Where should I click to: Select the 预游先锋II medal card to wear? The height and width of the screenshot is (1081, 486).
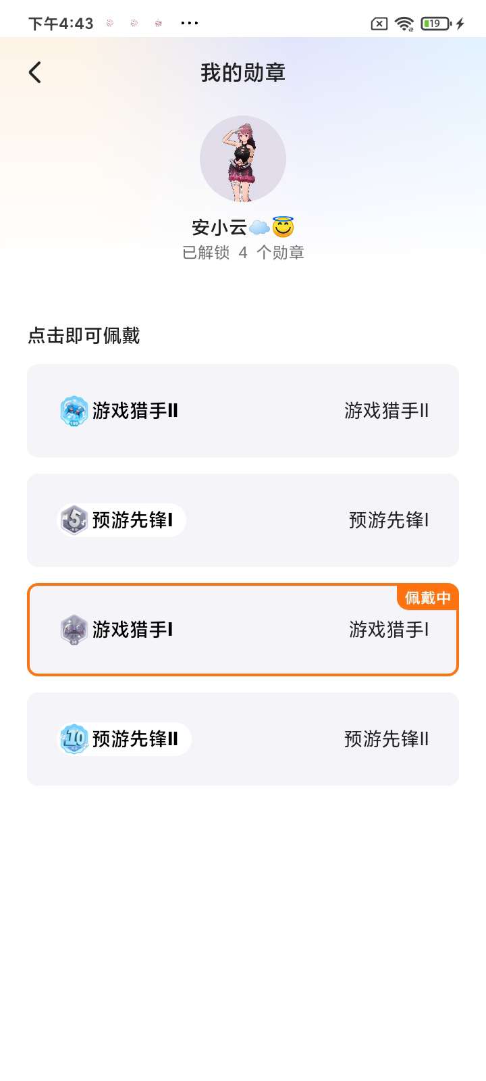243,739
